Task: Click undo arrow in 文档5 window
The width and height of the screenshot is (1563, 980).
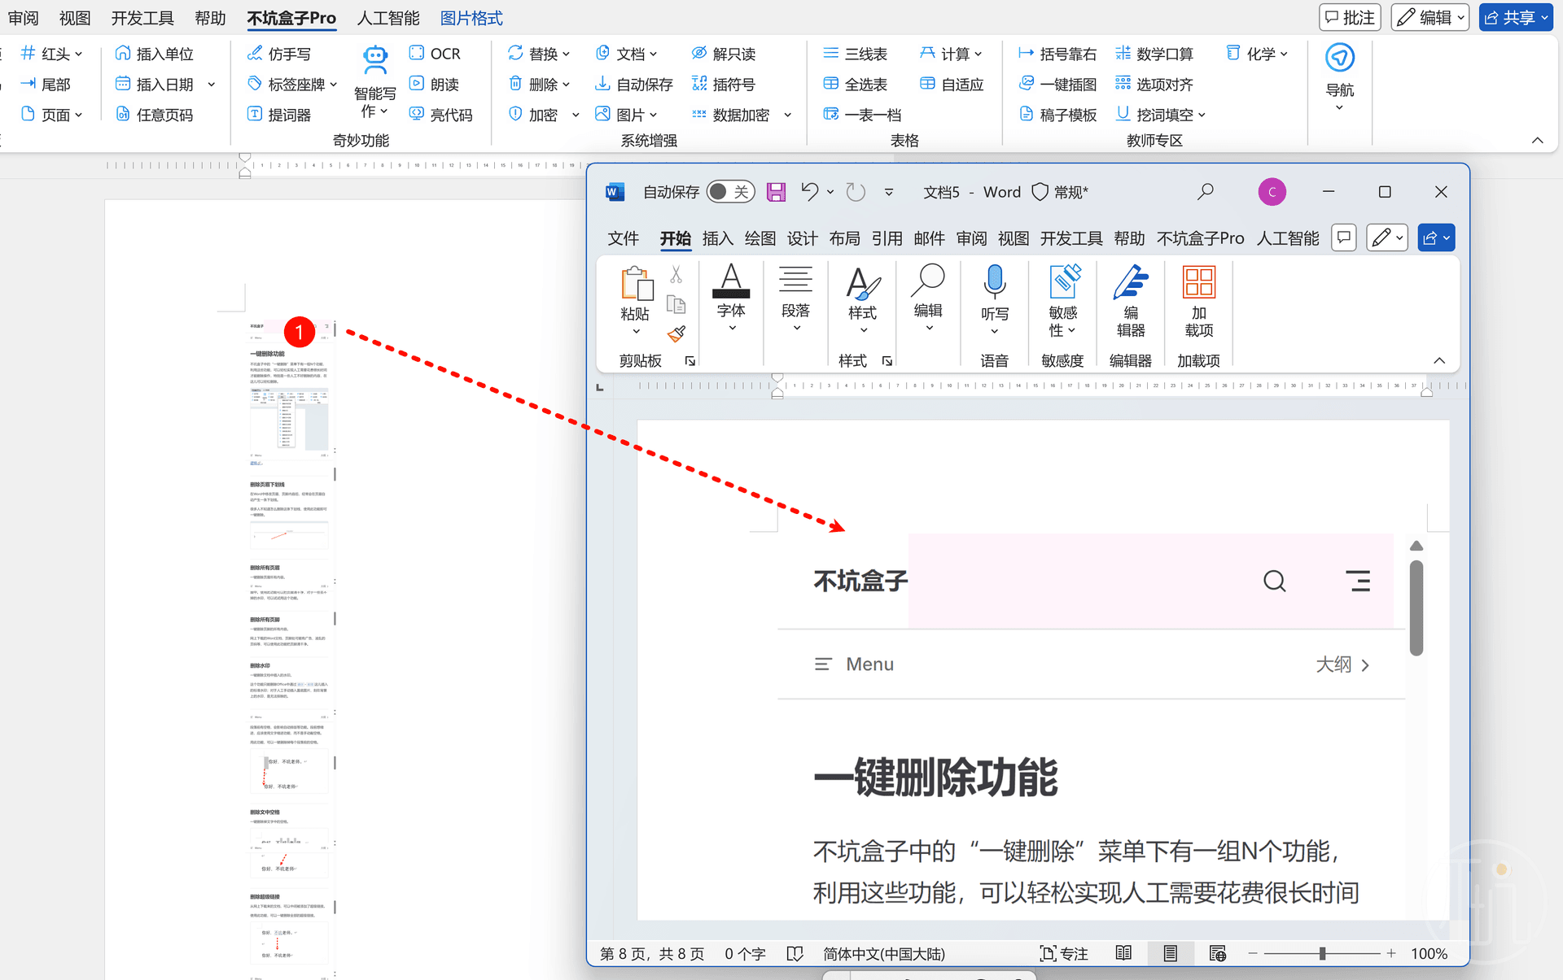Action: pyautogui.click(x=809, y=192)
